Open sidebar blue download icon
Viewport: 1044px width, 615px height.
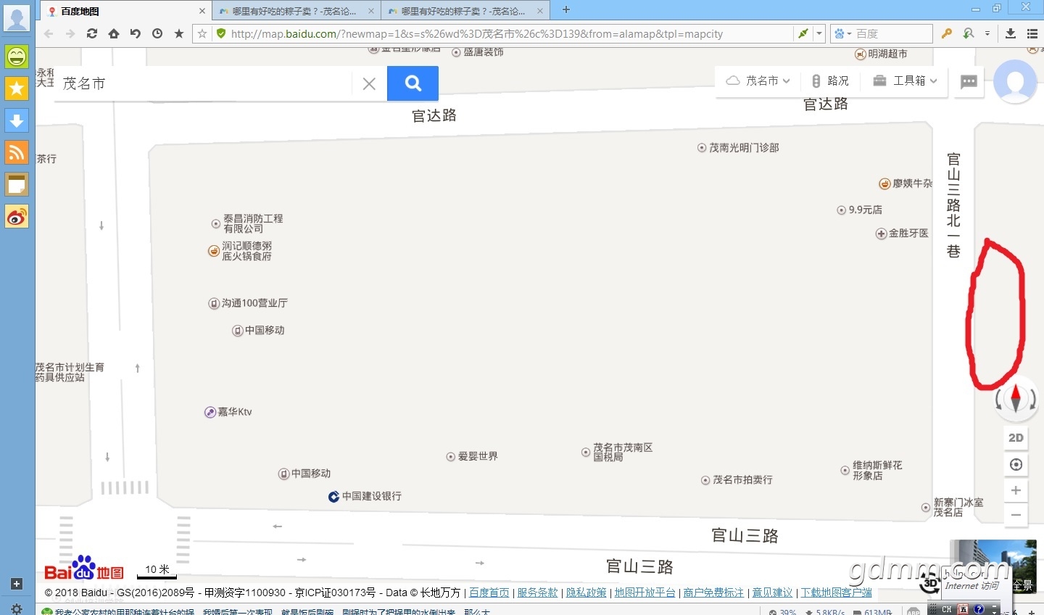coord(17,120)
